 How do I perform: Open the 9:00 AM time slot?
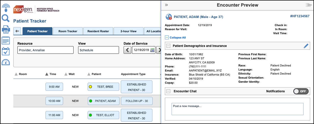click(54, 87)
